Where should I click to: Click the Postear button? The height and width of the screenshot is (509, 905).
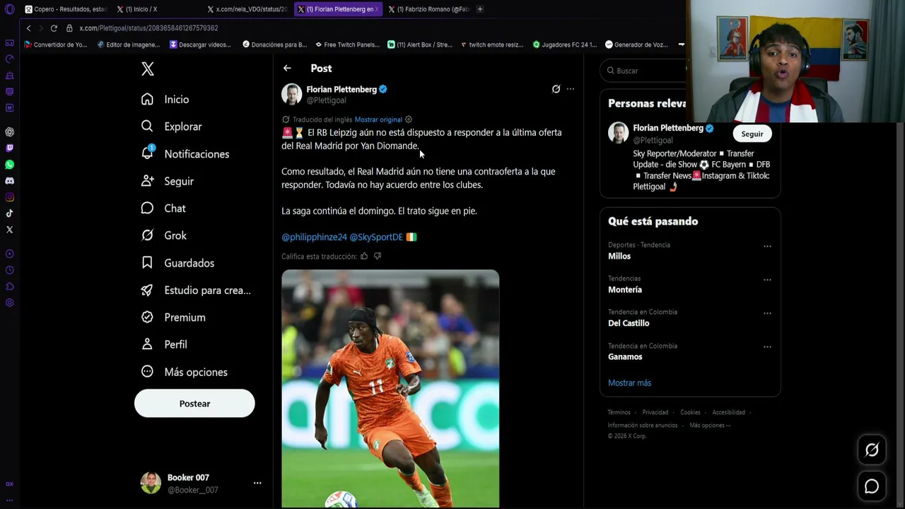click(x=194, y=404)
